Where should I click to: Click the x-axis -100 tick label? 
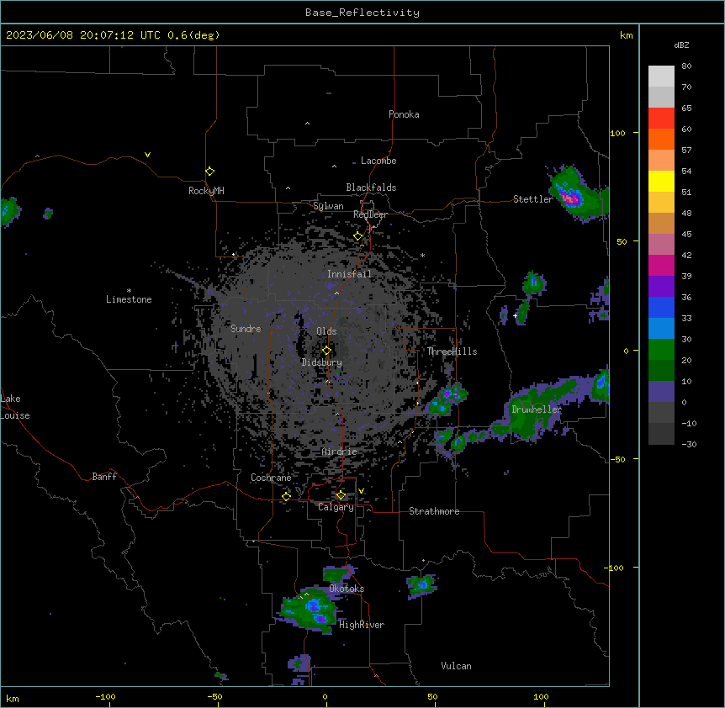105,697
